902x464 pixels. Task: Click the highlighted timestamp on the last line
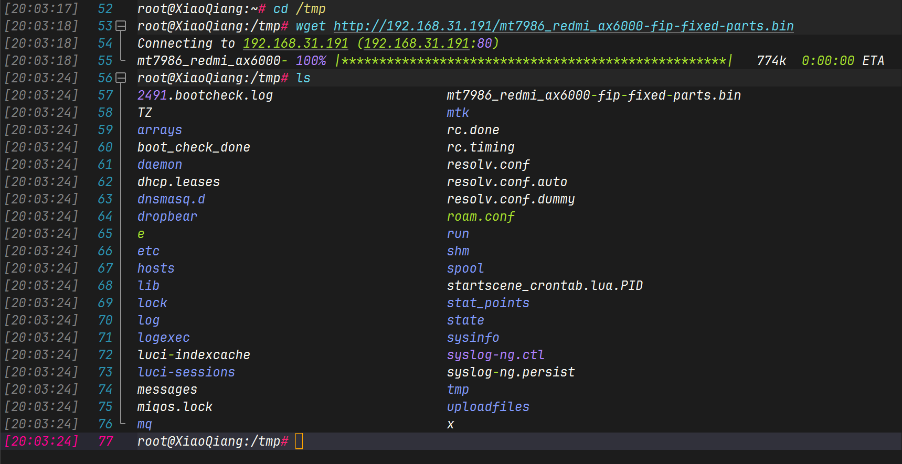[x=41, y=441]
